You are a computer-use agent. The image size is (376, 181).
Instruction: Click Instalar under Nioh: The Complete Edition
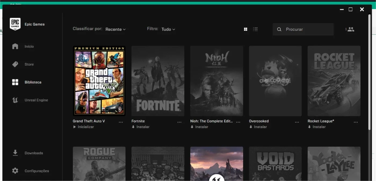pos(199,127)
